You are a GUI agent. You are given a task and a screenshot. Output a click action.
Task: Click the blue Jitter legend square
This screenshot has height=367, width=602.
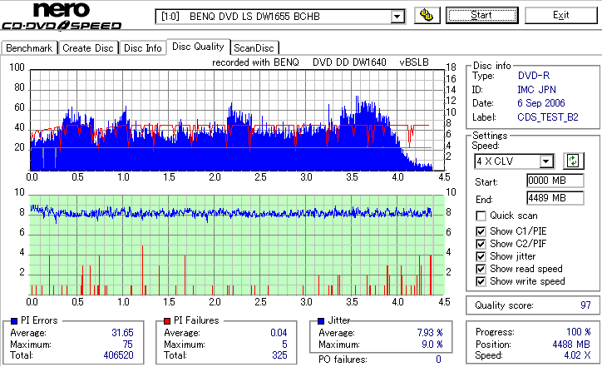click(x=321, y=321)
